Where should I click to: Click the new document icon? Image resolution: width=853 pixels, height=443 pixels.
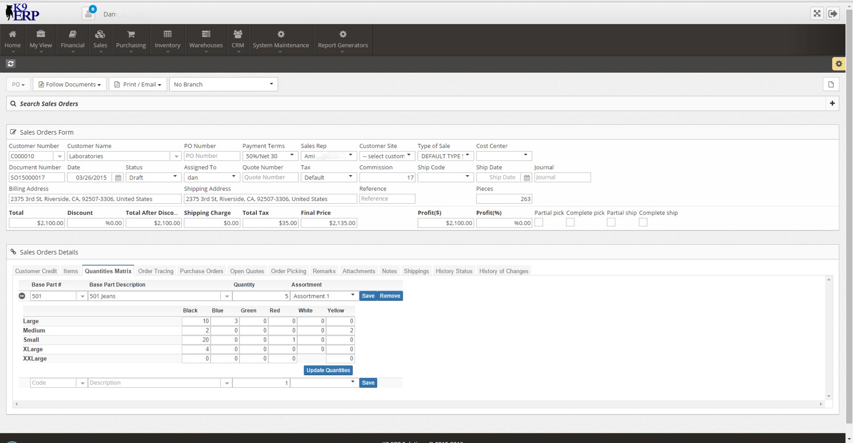tap(830, 84)
